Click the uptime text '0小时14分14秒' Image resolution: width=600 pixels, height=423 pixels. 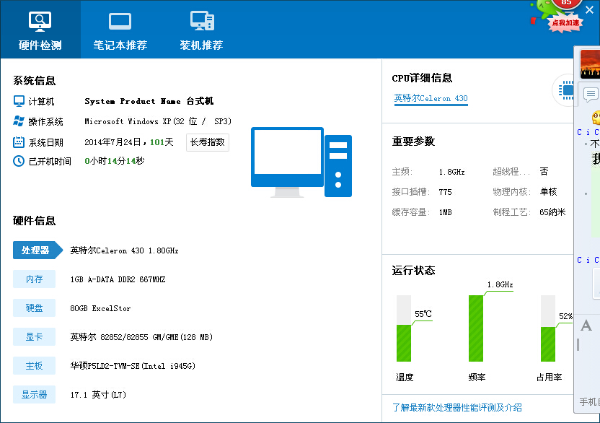[115, 161]
